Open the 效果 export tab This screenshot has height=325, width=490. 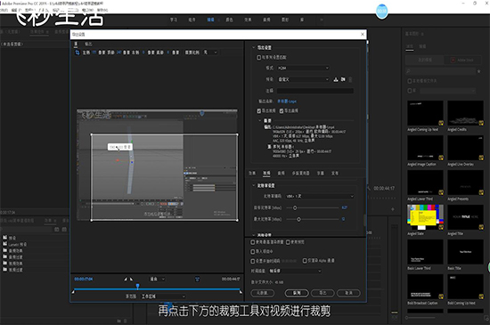point(252,173)
